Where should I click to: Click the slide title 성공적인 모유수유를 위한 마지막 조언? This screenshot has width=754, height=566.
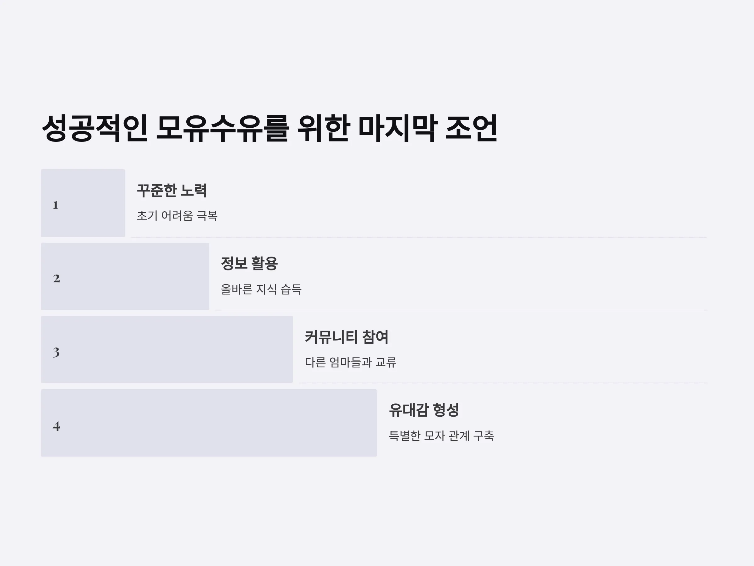click(x=269, y=128)
